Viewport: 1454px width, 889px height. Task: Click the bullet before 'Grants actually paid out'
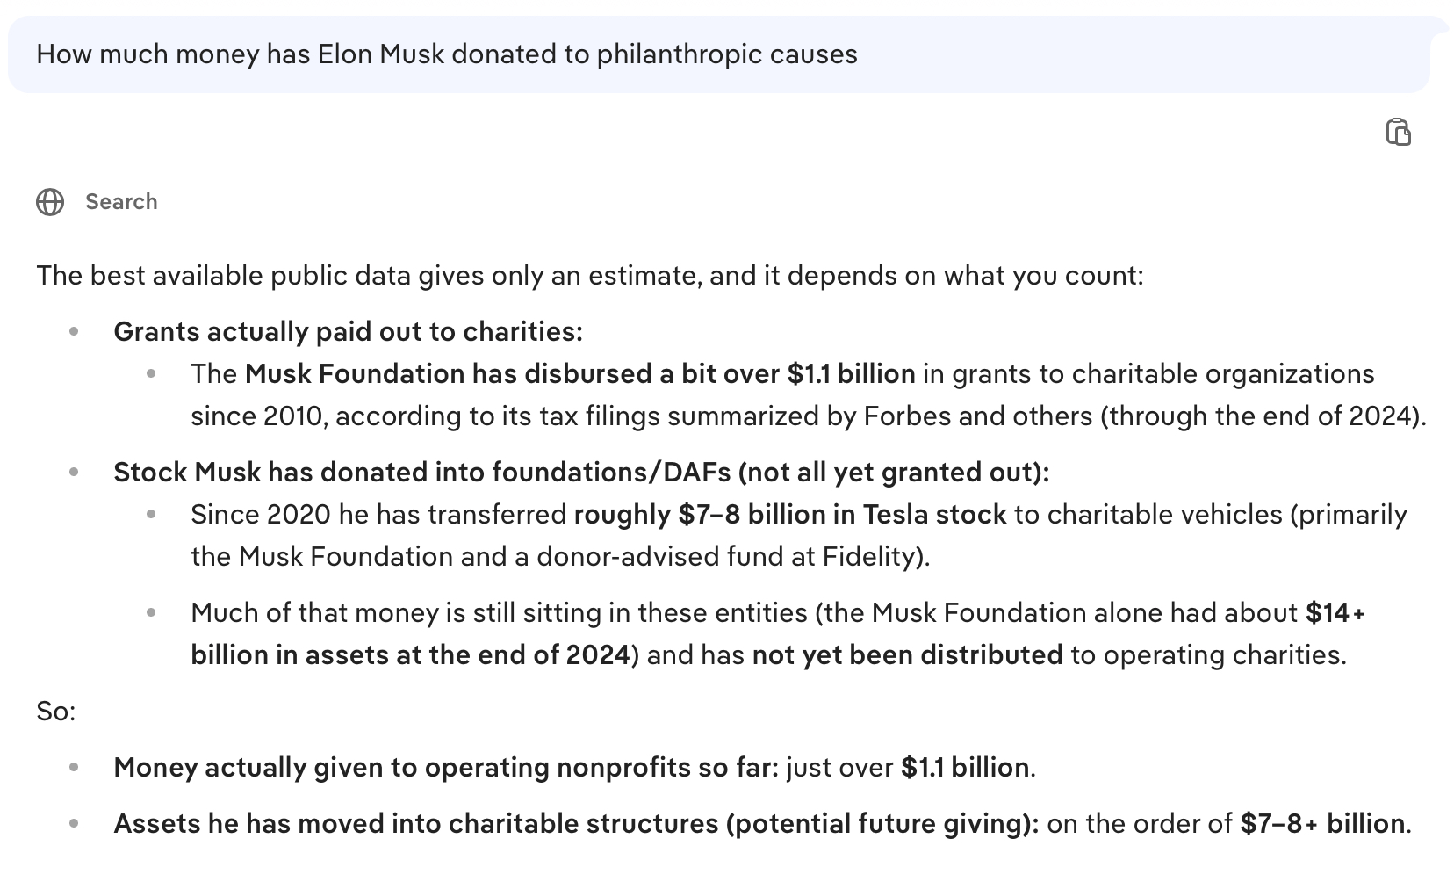[x=75, y=332]
